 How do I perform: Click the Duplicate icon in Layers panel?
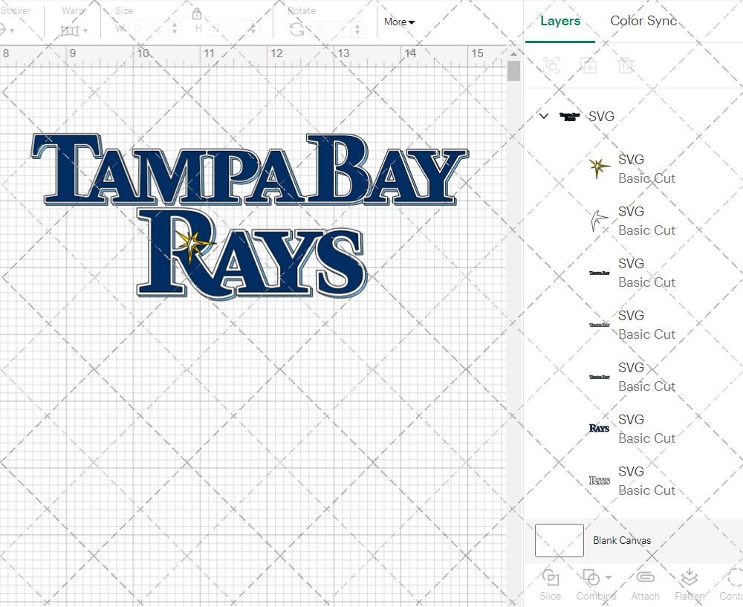(588, 65)
